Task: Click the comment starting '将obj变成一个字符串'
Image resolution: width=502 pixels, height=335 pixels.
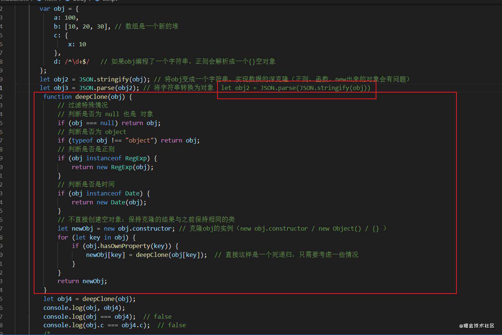Action: (287, 79)
